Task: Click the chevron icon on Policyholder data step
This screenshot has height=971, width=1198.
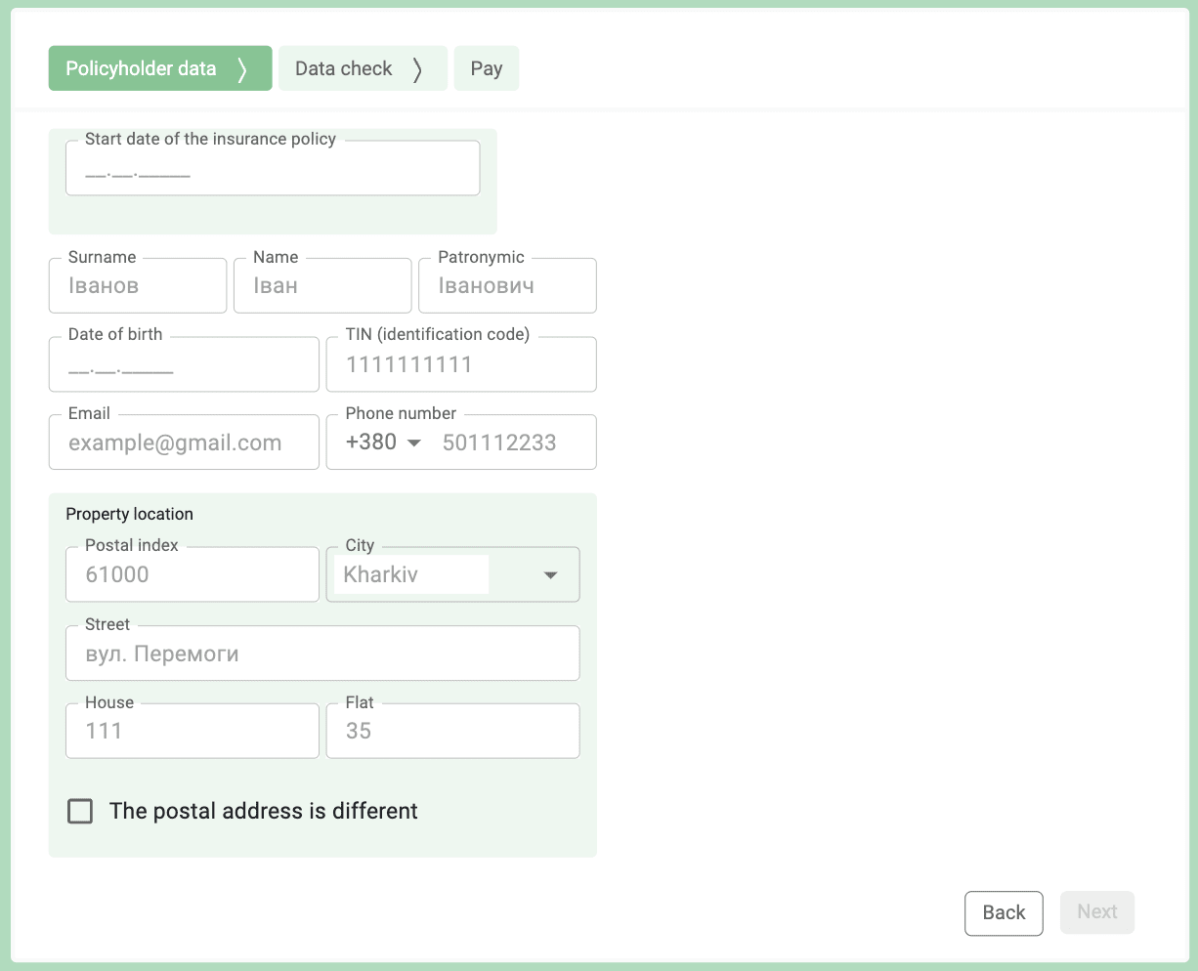Action: [240, 68]
